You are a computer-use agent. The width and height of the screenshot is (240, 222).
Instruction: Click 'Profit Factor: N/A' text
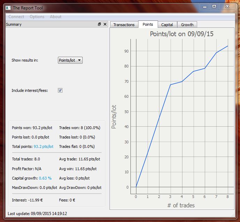tap(27, 169)
